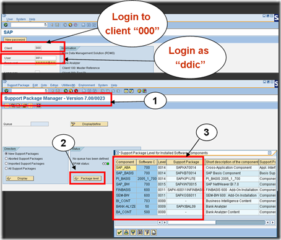
Task: Select the PI_BASIS component cell
Action: point(126,179)
